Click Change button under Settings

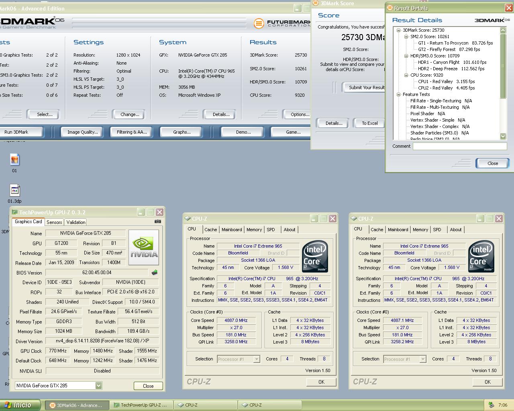click(x=130, y=114)
